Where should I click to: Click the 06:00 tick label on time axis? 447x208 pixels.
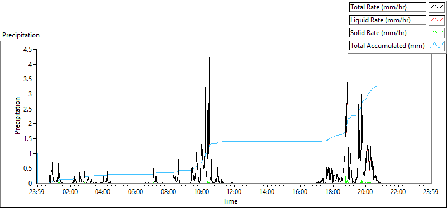coord(136,191)
